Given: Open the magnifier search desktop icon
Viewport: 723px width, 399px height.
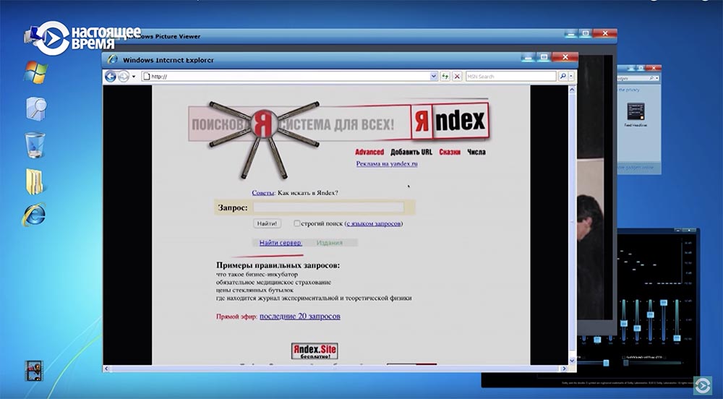Looking at the screenshot, I should 36,108.
